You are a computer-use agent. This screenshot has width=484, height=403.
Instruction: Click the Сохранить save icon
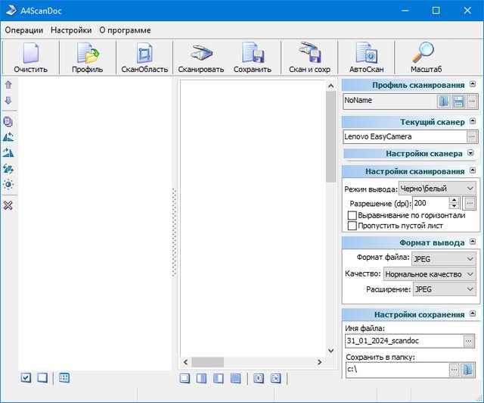253,58
